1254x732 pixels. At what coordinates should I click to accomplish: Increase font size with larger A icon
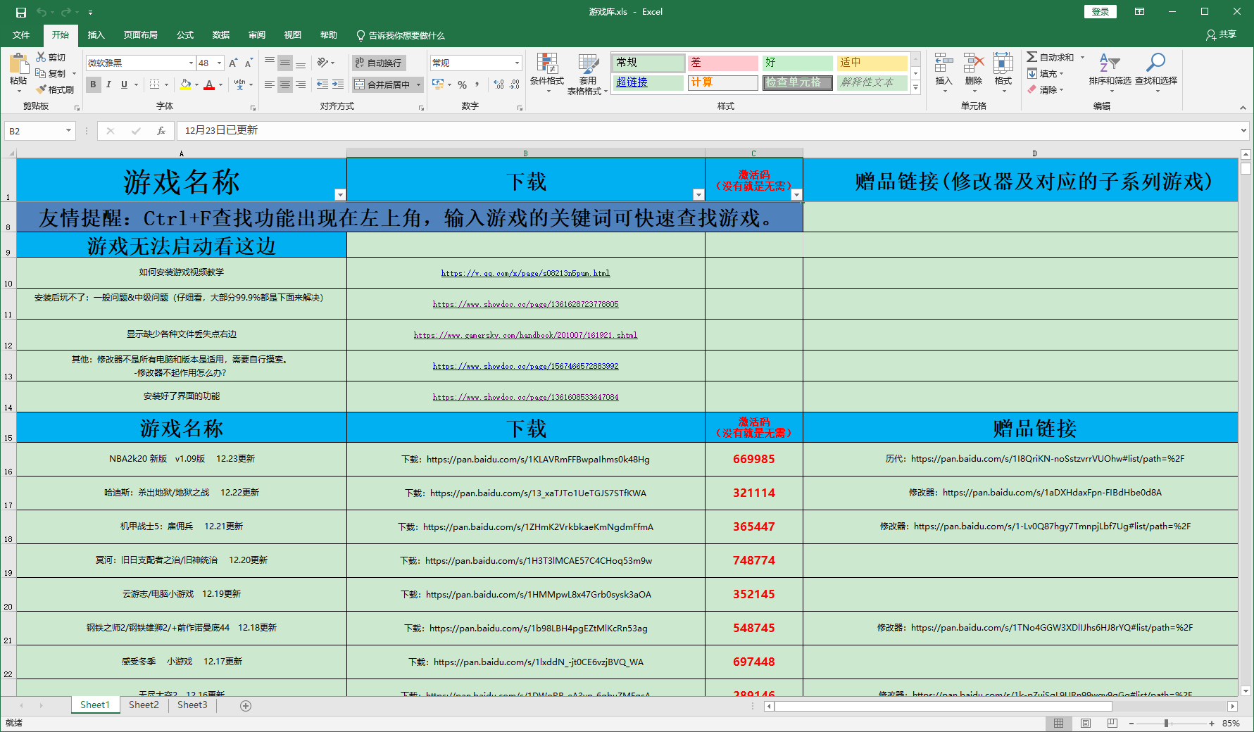tap(233, 63)
